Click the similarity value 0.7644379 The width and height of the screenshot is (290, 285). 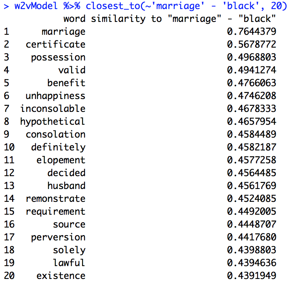tap(251, 31)
